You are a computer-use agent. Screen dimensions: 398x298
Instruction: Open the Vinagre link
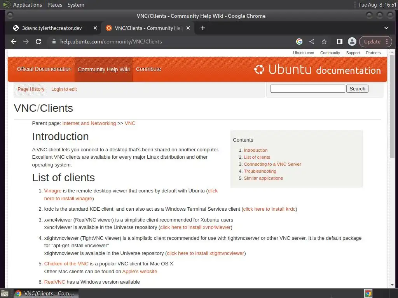[x=53, y=191]
